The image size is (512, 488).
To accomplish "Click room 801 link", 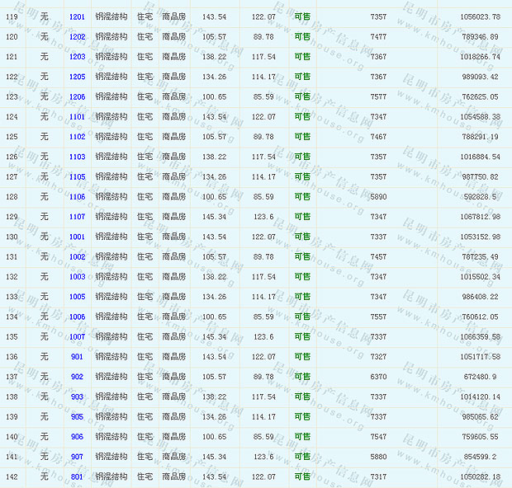I will [77, 476].
